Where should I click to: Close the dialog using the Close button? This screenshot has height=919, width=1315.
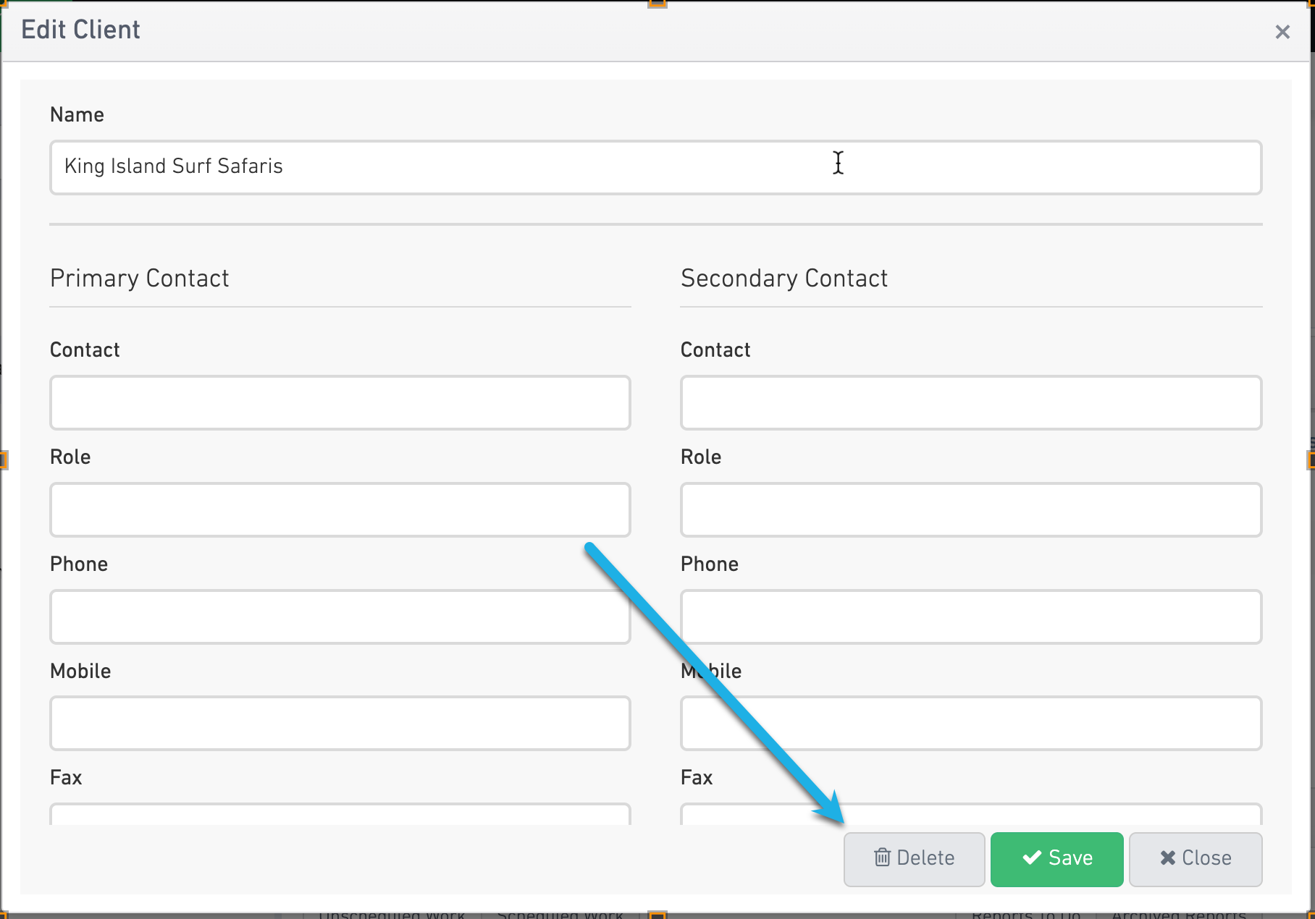click(1196, 859)
